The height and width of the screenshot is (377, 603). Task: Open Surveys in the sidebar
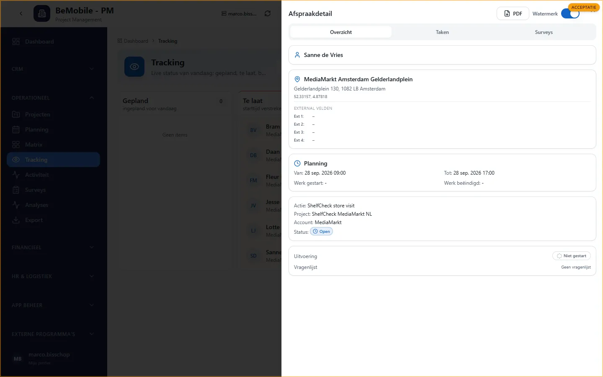coord(54,190)
